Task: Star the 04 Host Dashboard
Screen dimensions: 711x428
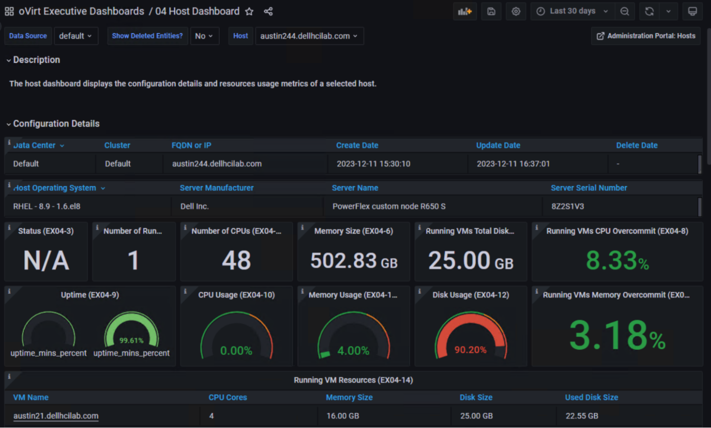Action: click(249, 12)
